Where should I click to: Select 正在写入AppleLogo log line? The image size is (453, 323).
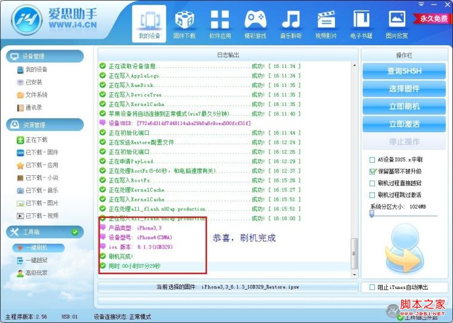(200, 76)
